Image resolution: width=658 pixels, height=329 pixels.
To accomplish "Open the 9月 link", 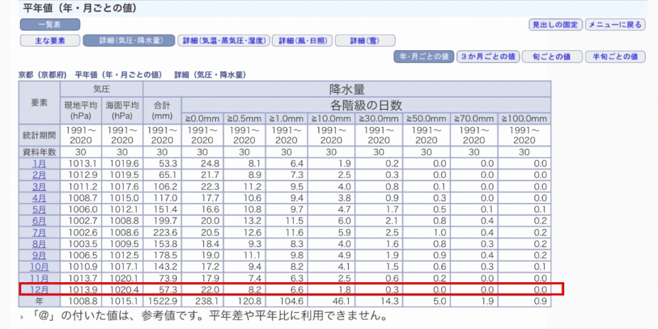I will point(39,254).
